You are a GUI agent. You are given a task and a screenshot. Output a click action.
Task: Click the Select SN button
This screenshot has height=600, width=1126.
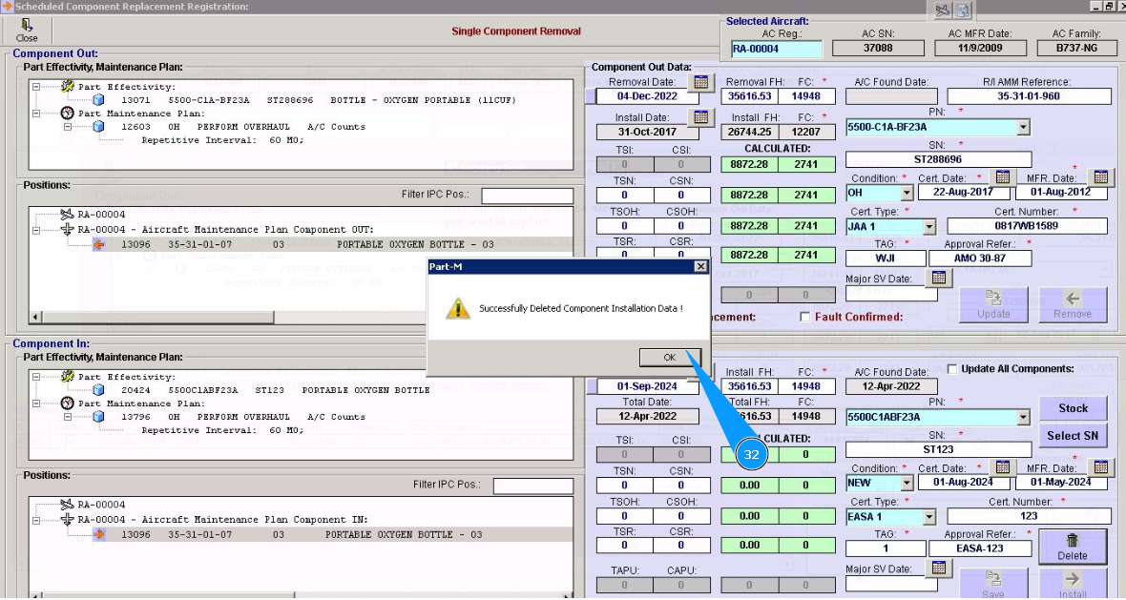tap(1073, 436)
